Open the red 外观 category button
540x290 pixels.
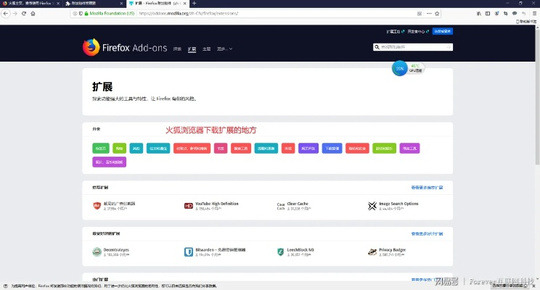click(x=288, y=149)
